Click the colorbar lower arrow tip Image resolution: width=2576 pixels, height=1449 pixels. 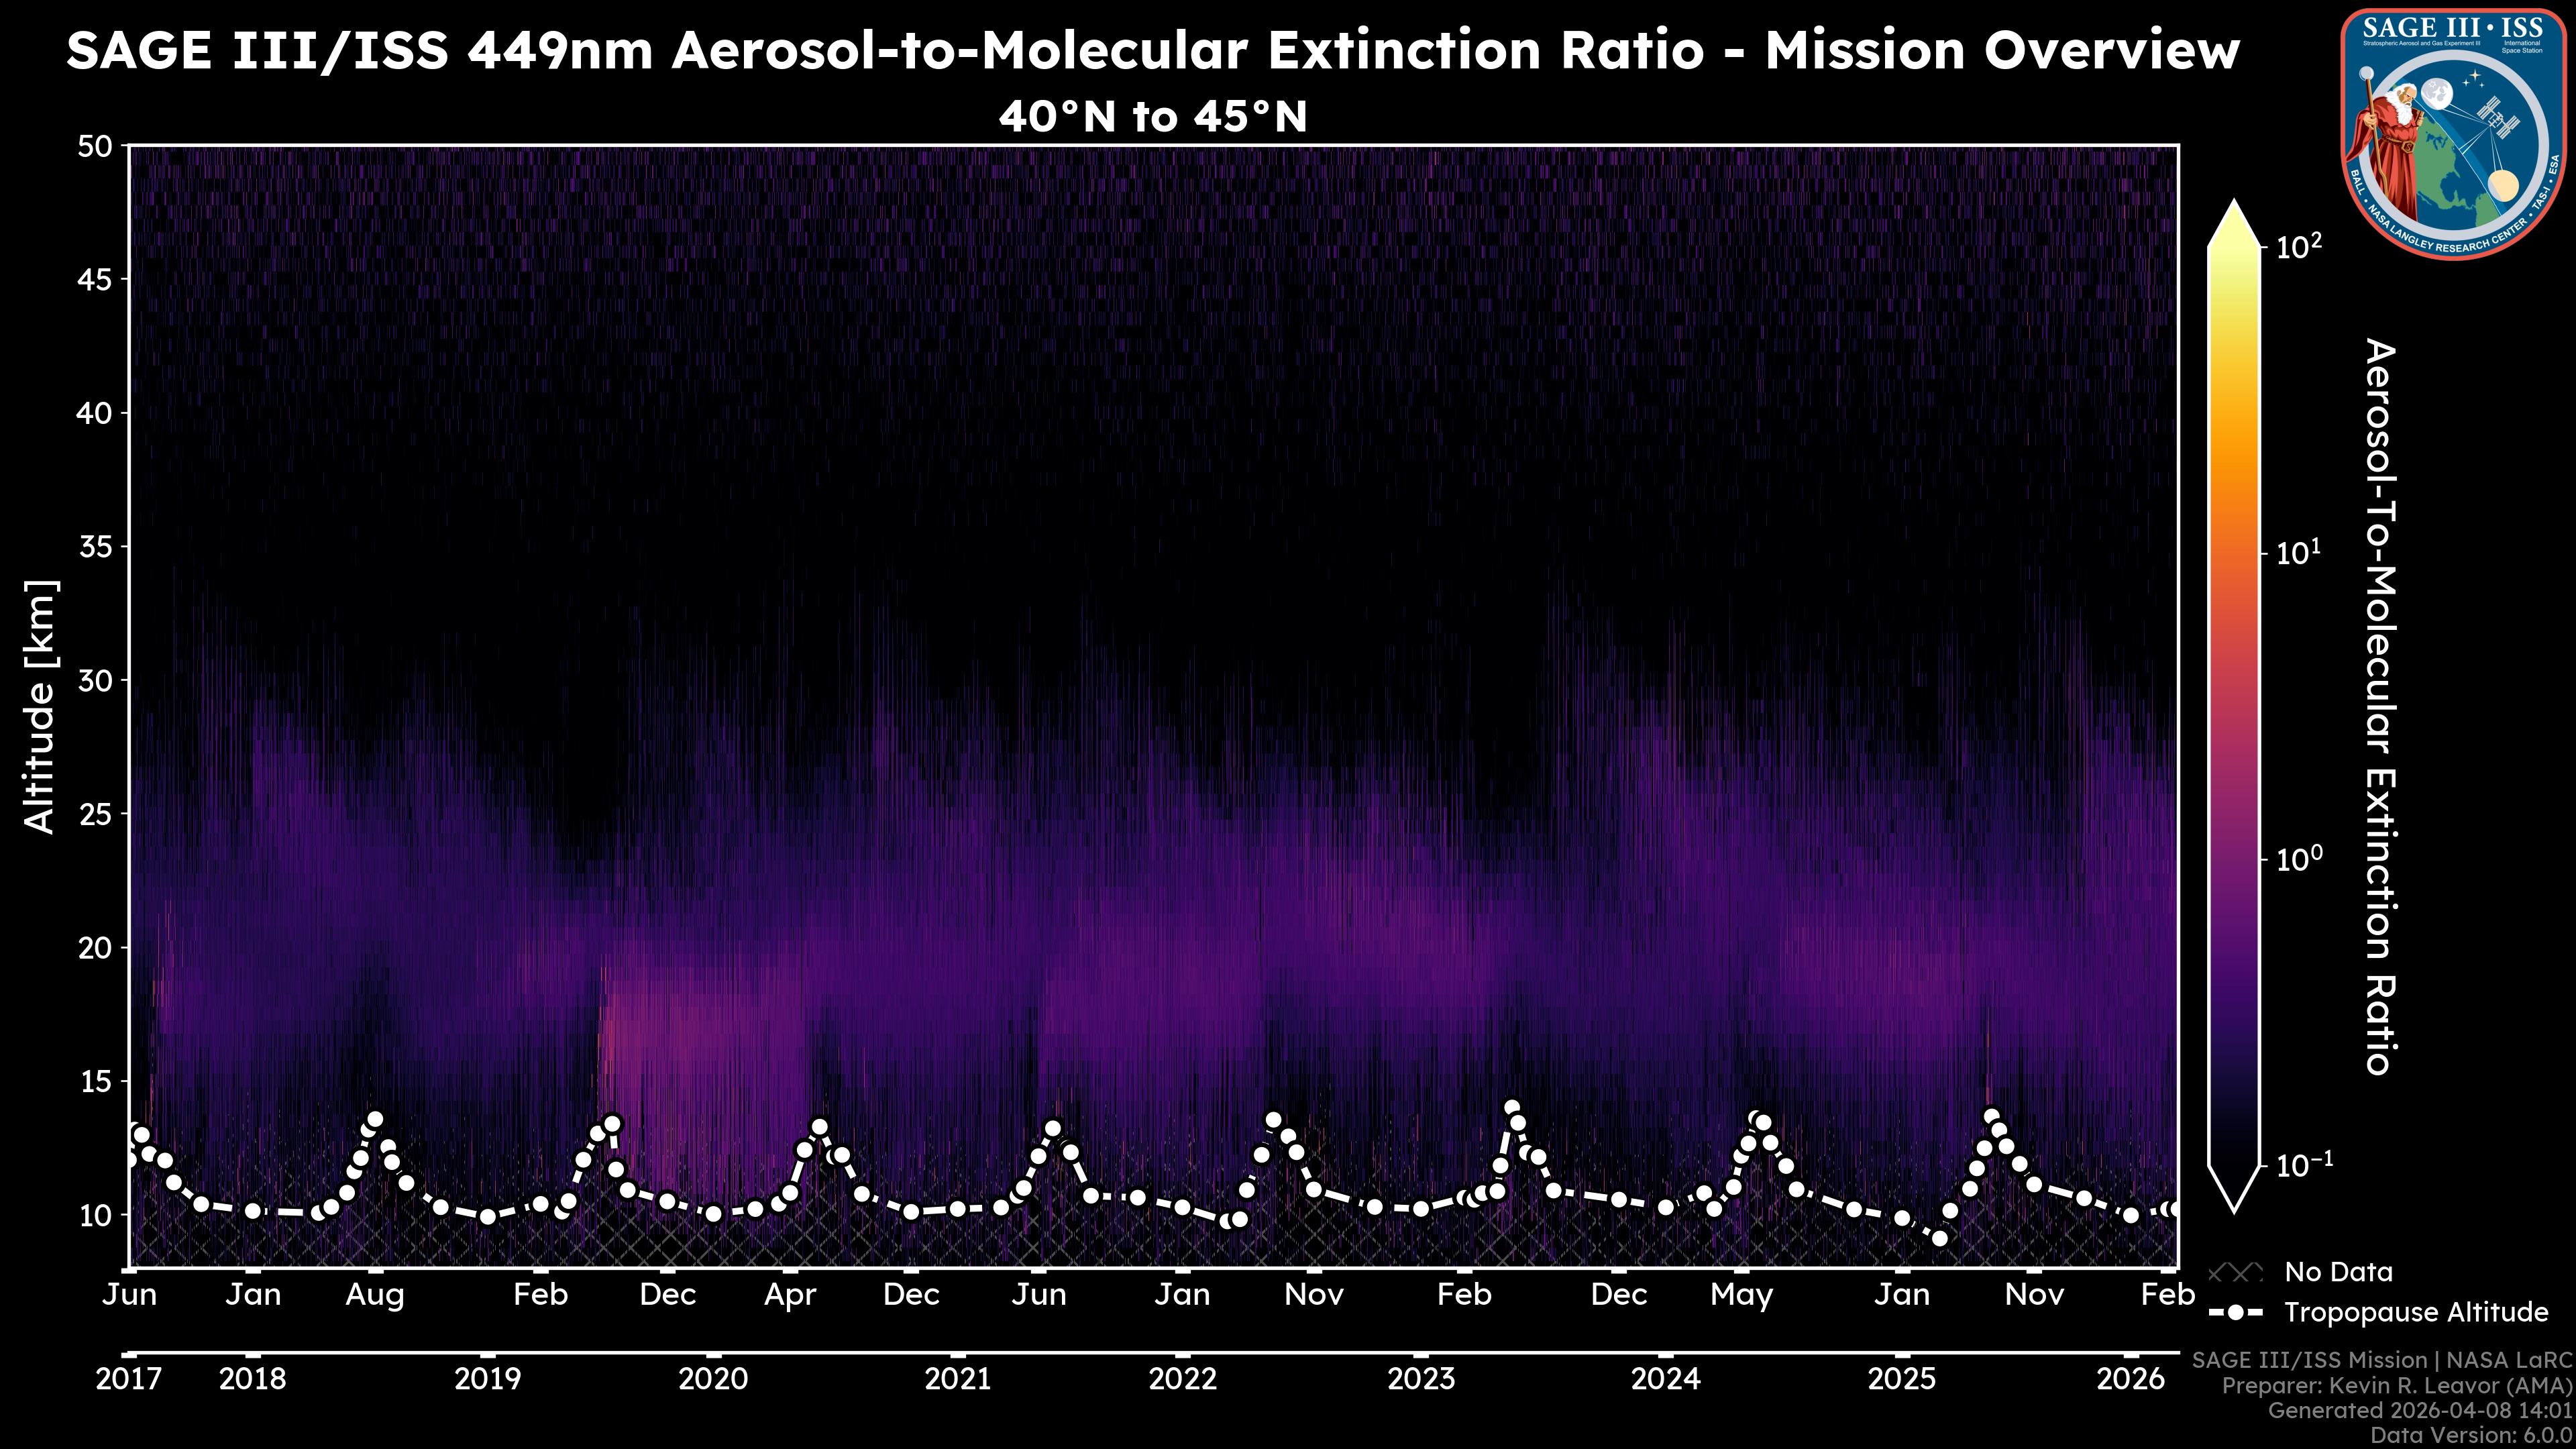2234,1201
